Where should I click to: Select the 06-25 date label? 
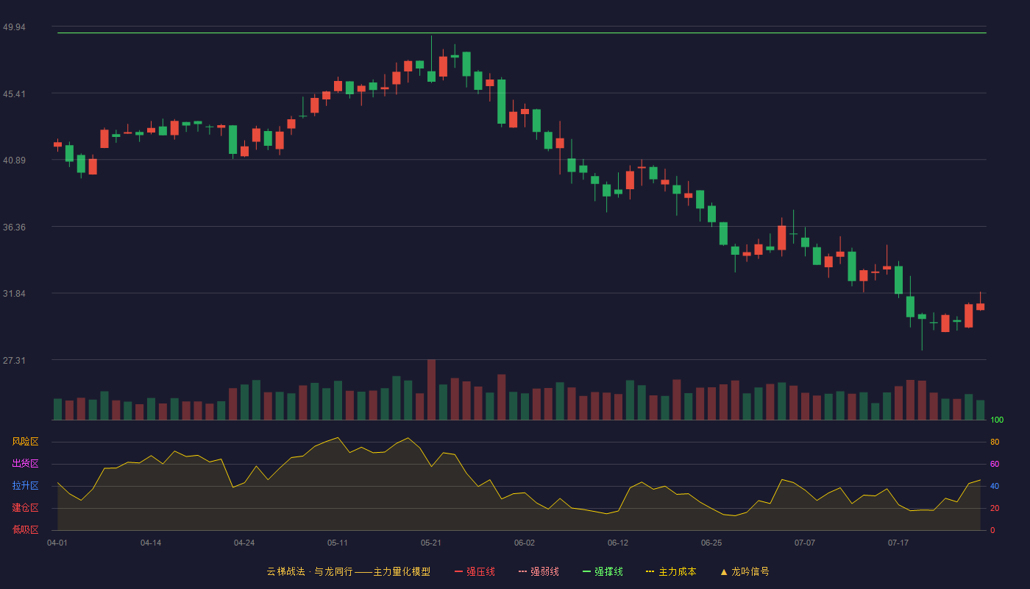pos(711,543)
